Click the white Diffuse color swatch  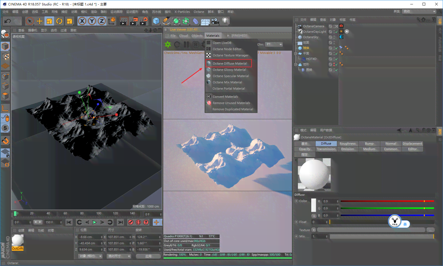313,205
